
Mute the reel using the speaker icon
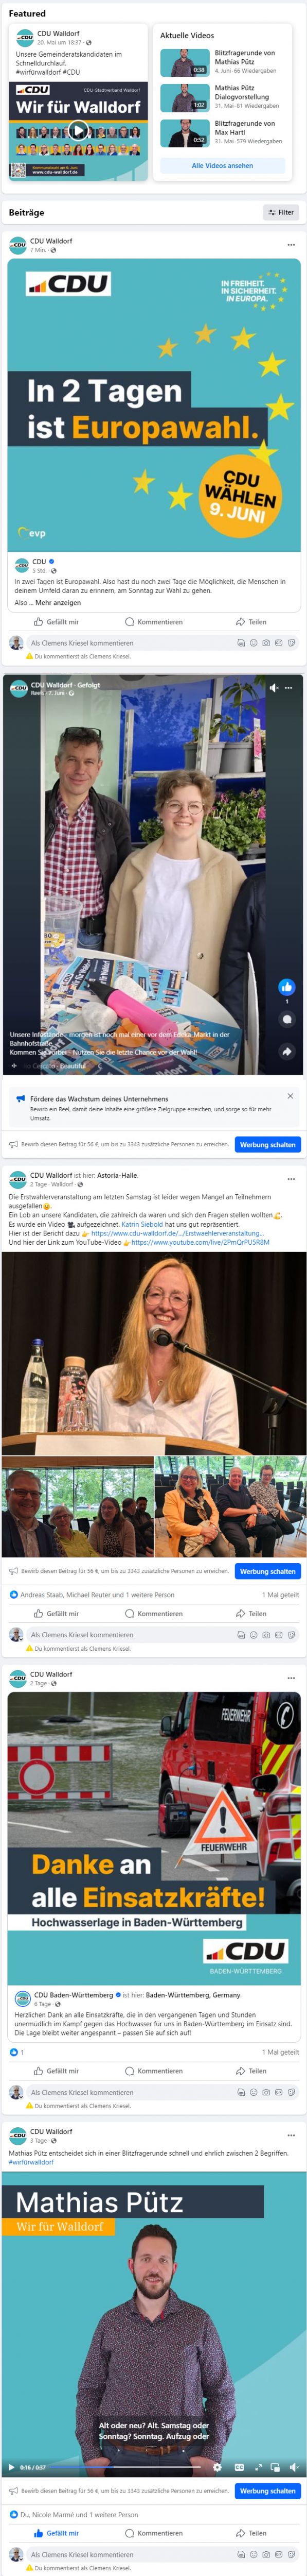tap(274, 688)
